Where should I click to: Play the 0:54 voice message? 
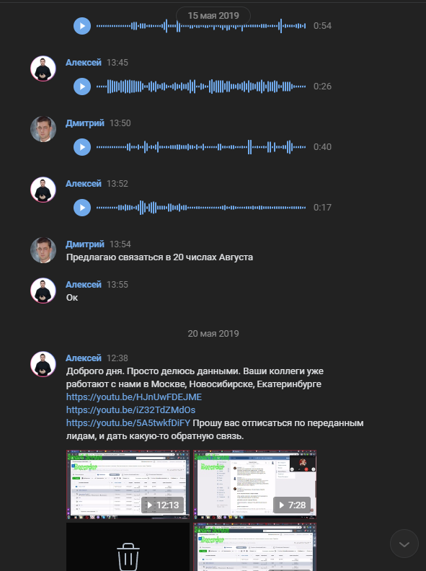point(82,26)
